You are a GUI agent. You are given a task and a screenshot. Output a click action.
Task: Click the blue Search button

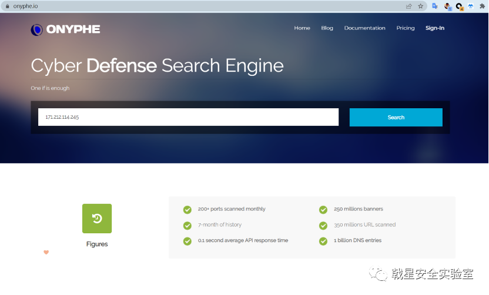[396, 118]
